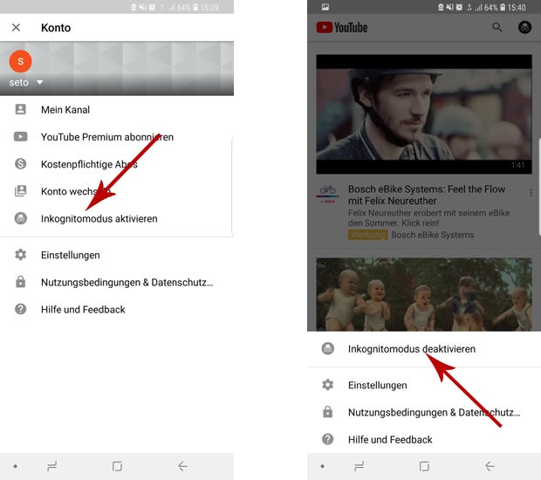
Task: Click incognito icon beside Inkognitomodus deaktivieren
Action: pos(327,348)
